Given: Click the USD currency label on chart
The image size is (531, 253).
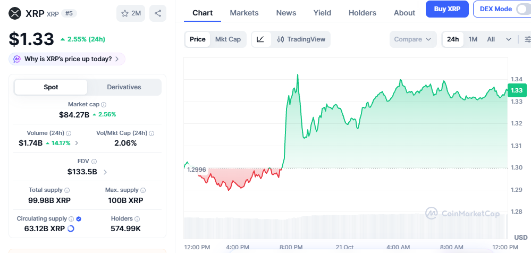Looking at the screenshot, I should [x=520, y=237].
